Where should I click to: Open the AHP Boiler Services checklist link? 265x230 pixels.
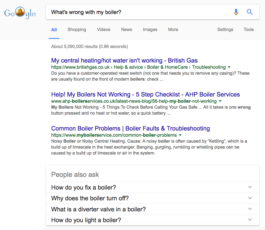(x=145, y=94)
